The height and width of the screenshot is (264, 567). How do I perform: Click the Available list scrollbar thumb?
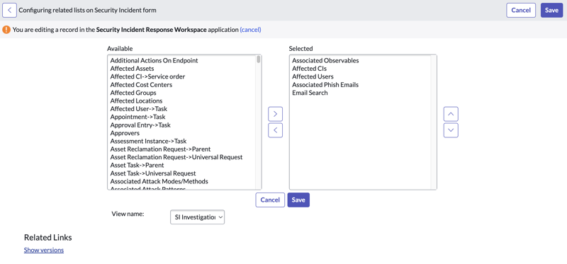click(259, 59)
